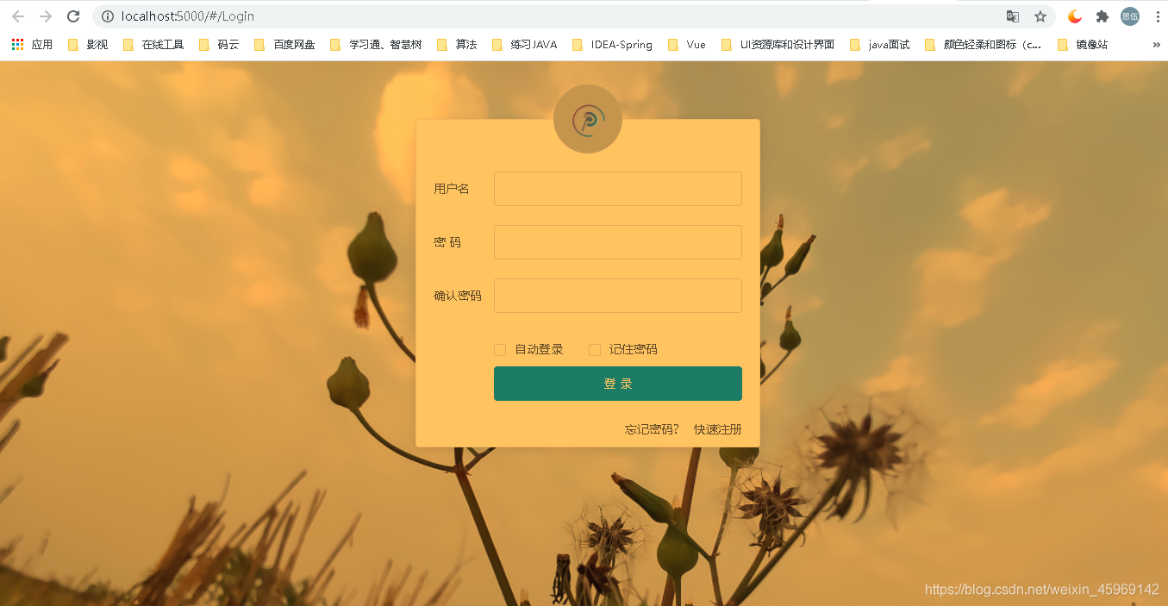Reload the page with refresh icon
The width and height of the screenshot is (1168, 606).
click(x=73, y=16)
